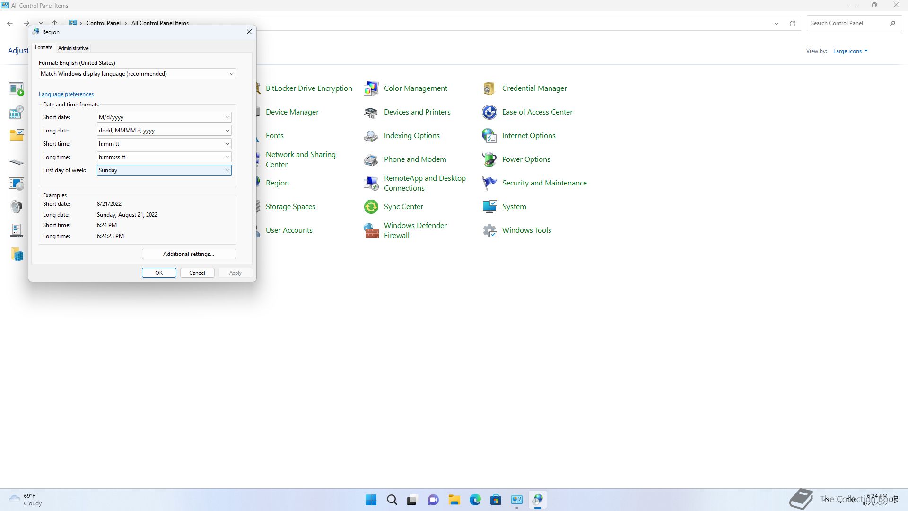Click Devices and Printers icon

tap(371, 112)
